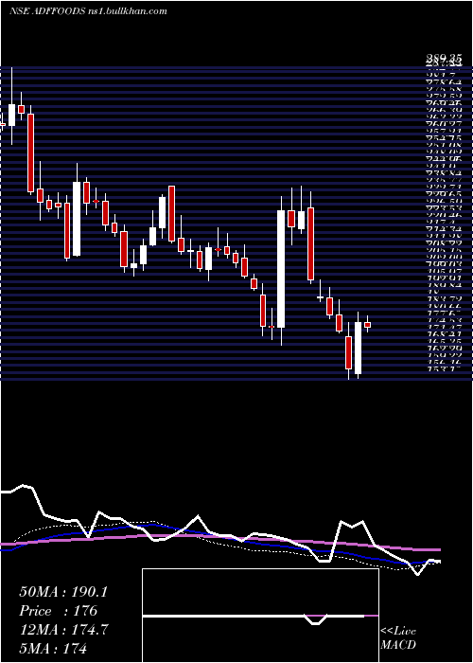The height and width of the screenshot is (663, 473).
Task: Select the 50MA : 190.1 readout
Action: [63, 592]
